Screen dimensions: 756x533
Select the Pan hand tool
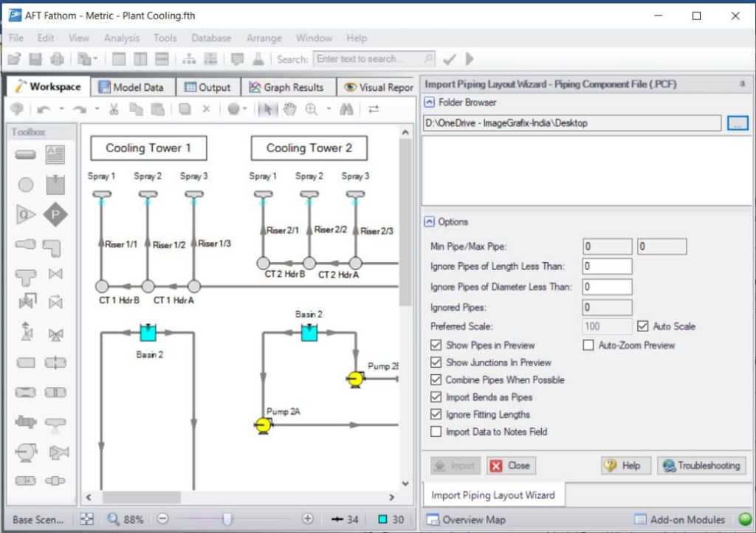289,109
